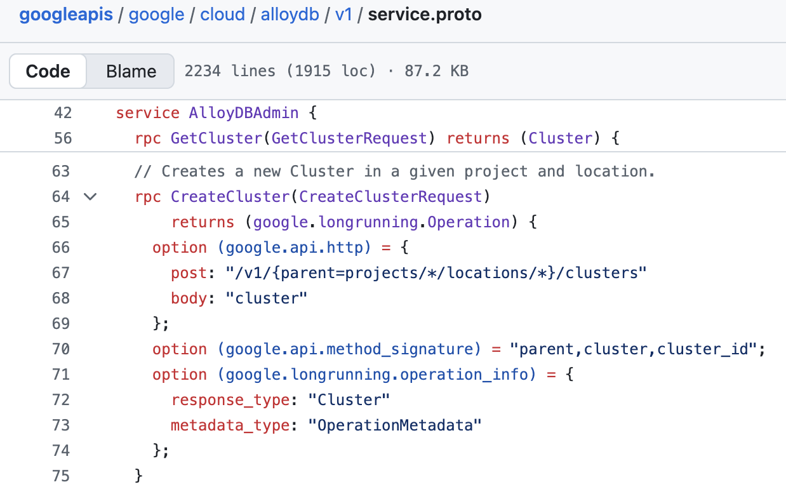Screen dimensions: 786x494
Task: Select line number 75
Action: pos(61,476)
